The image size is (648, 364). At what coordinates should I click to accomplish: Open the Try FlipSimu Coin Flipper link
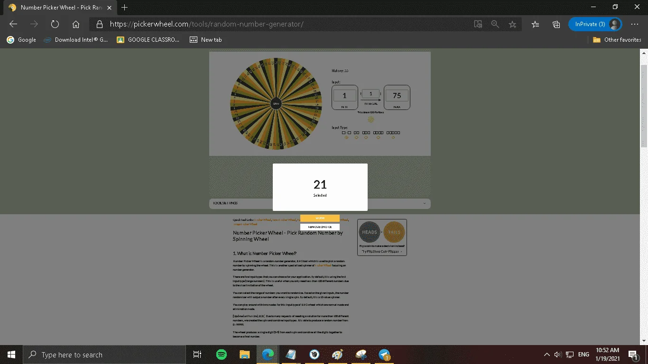coord(382,252)
